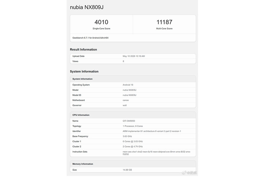
Task: Select the 4010 single-core score value
Action: point(101,22)
